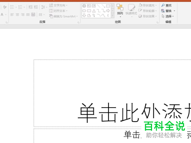Choose the elbow arrow connector shape

click(103, 11)
